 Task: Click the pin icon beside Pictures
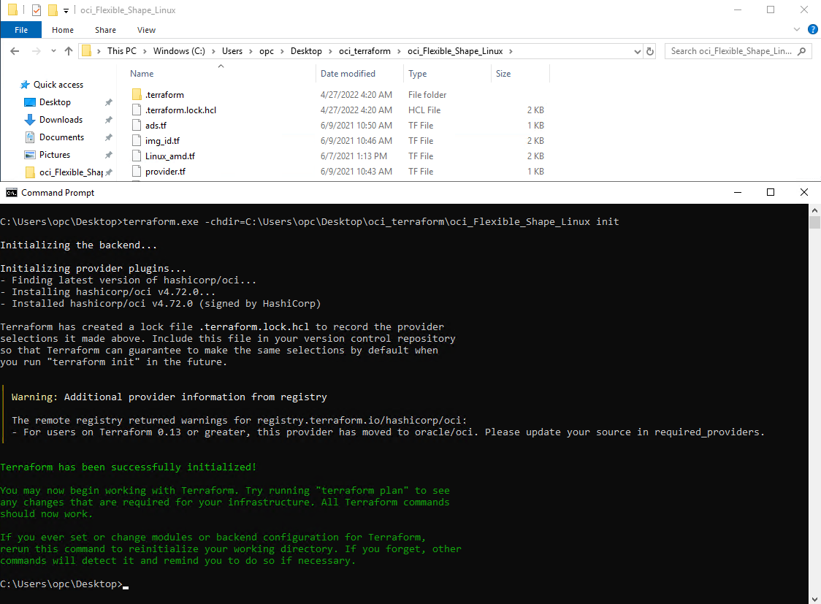108,155
